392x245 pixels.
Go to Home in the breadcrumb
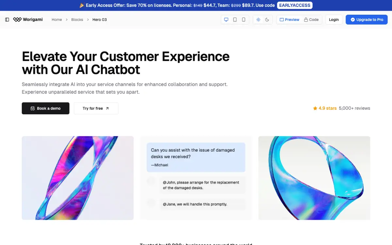click(x=57, y=20)
